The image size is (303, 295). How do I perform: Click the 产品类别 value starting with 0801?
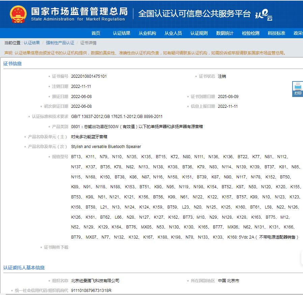pyautogui.click(x=137, y=127)
